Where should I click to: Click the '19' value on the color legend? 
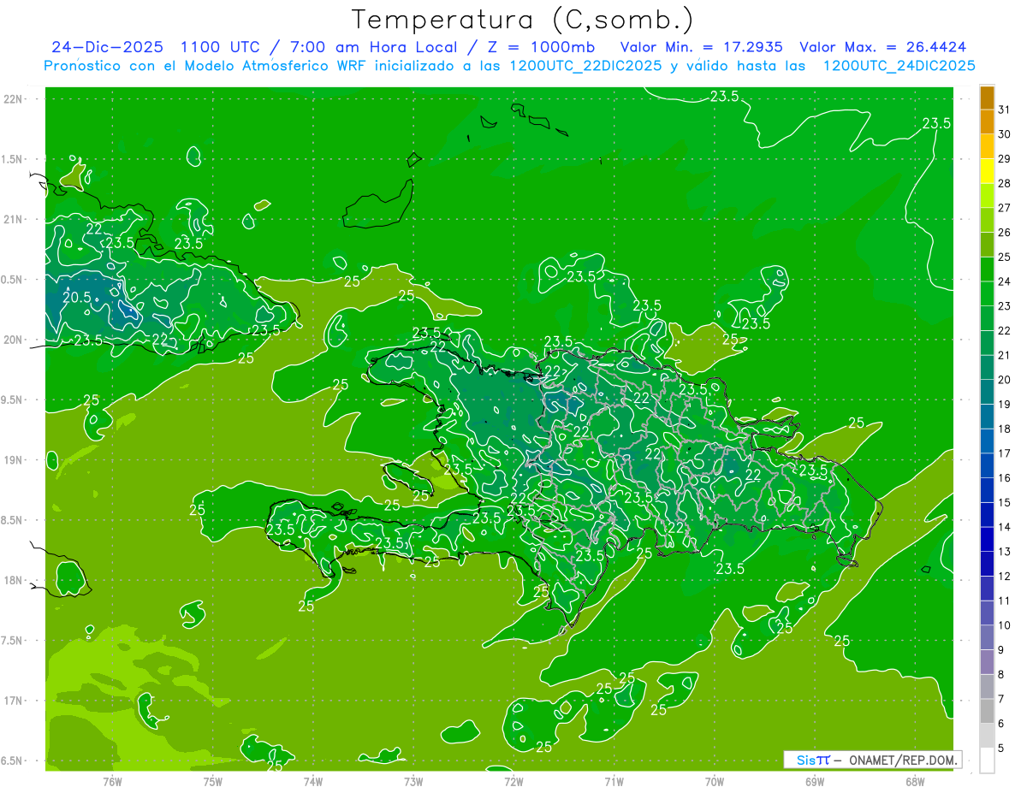pyautogui.click(x=1004, y=404)
